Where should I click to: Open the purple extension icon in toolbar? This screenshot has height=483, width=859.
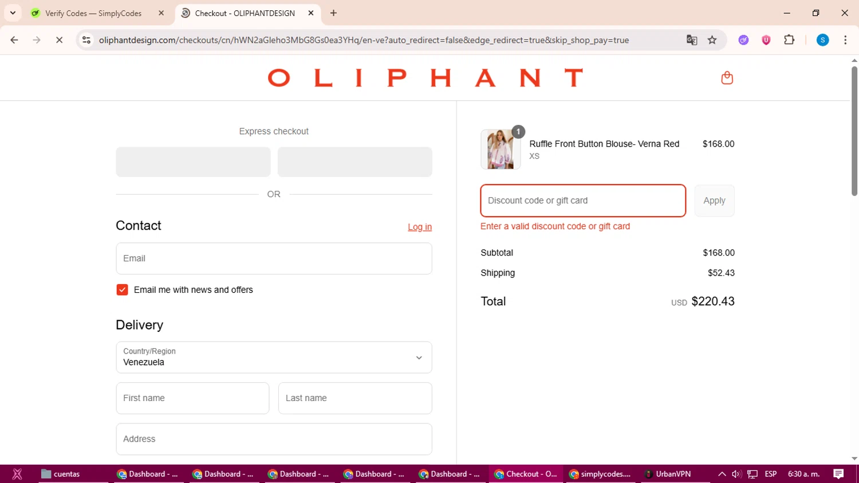click(x=743, y=40)
